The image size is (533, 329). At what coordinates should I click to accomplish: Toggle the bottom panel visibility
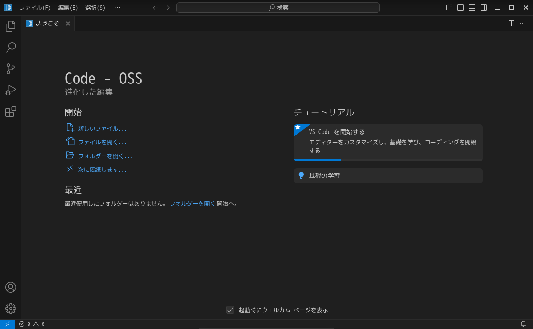(x=472, y=8)
